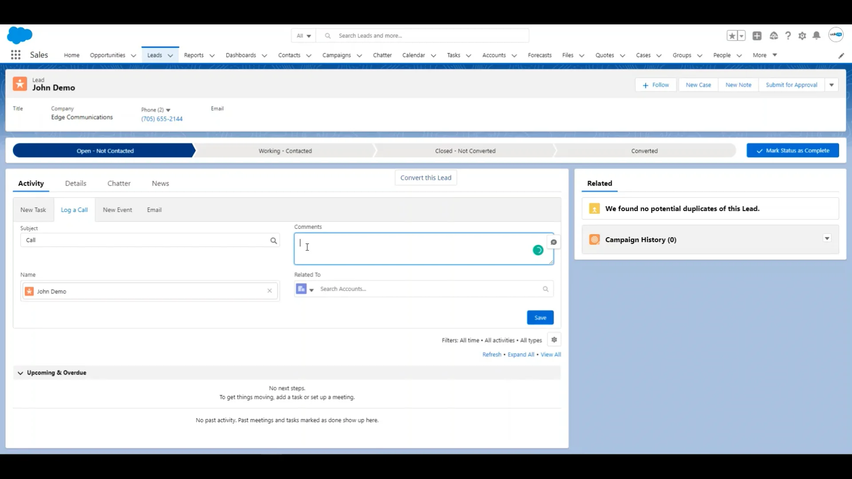Mark Status as Complete on the path

793,150
